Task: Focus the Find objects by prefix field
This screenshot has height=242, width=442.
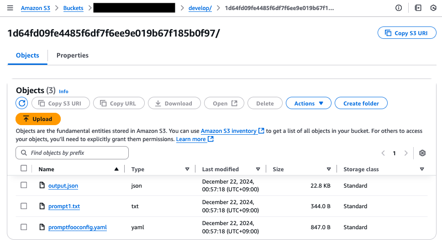Action: [72, 153]
